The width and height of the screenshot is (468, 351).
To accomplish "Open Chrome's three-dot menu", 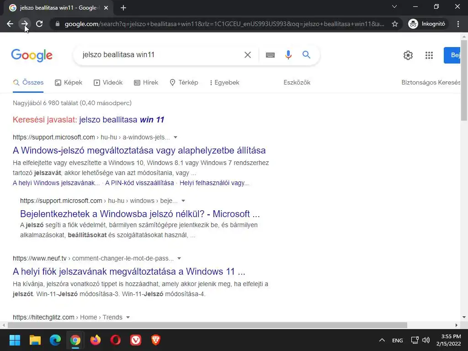I will pyautogui.click(x=458, y=24).
